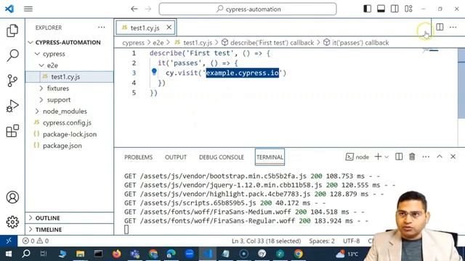Click the terminal cursor prompt area
Image resolution: width=465 pixels, height=261 pixels.
pyautogui.click(x=126, y=229)
